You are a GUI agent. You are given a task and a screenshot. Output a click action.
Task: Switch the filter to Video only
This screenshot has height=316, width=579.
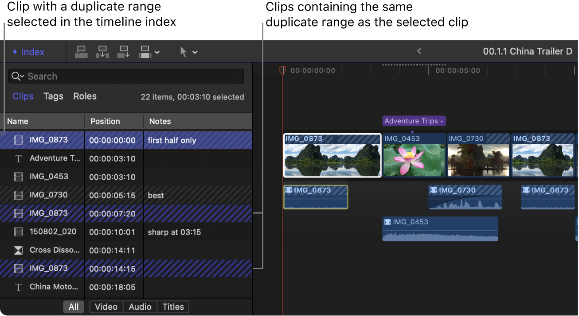pos(106,307)
